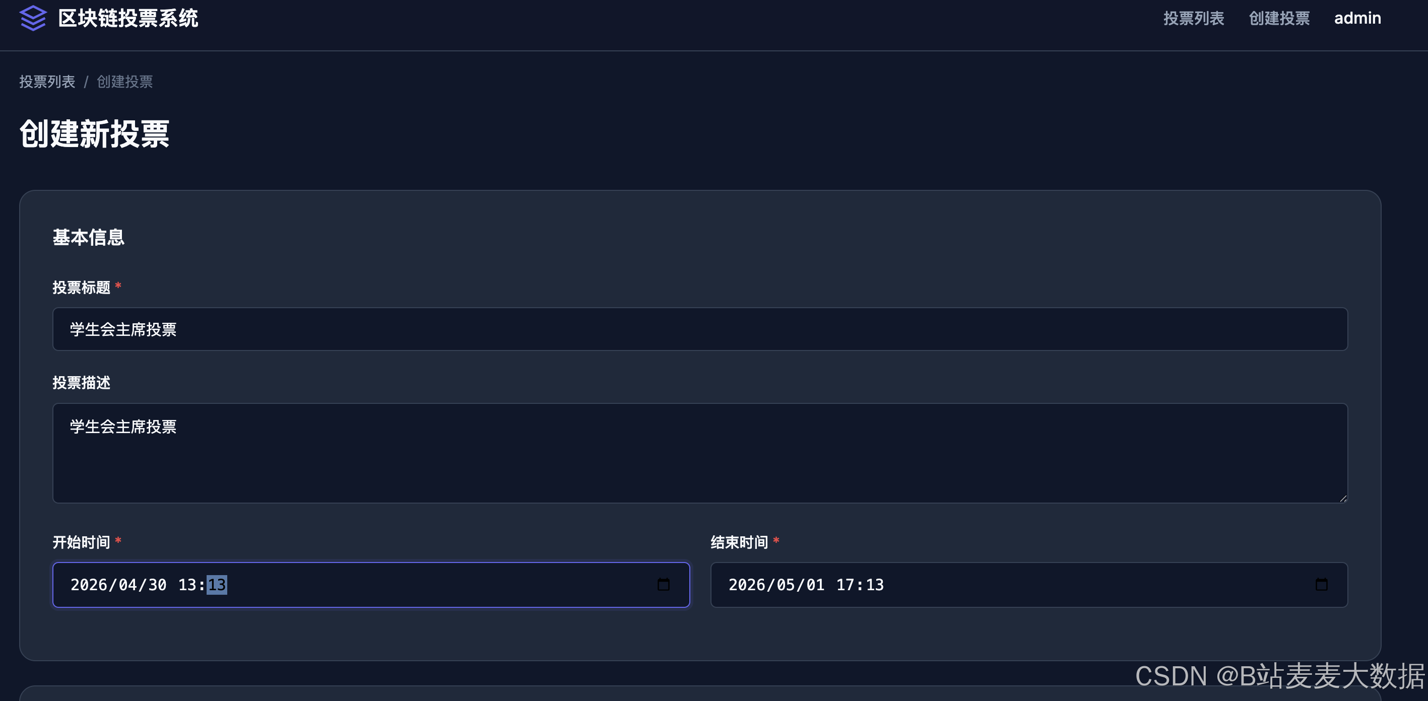This screenshot has height=701, width=1428.
Task: Select the month 05 in end time
Action: [x=786, y=585]
